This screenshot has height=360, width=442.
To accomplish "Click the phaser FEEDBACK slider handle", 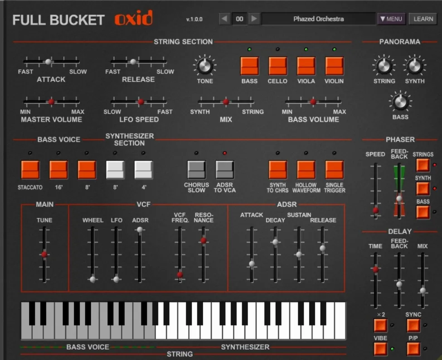I will [399, 198].
